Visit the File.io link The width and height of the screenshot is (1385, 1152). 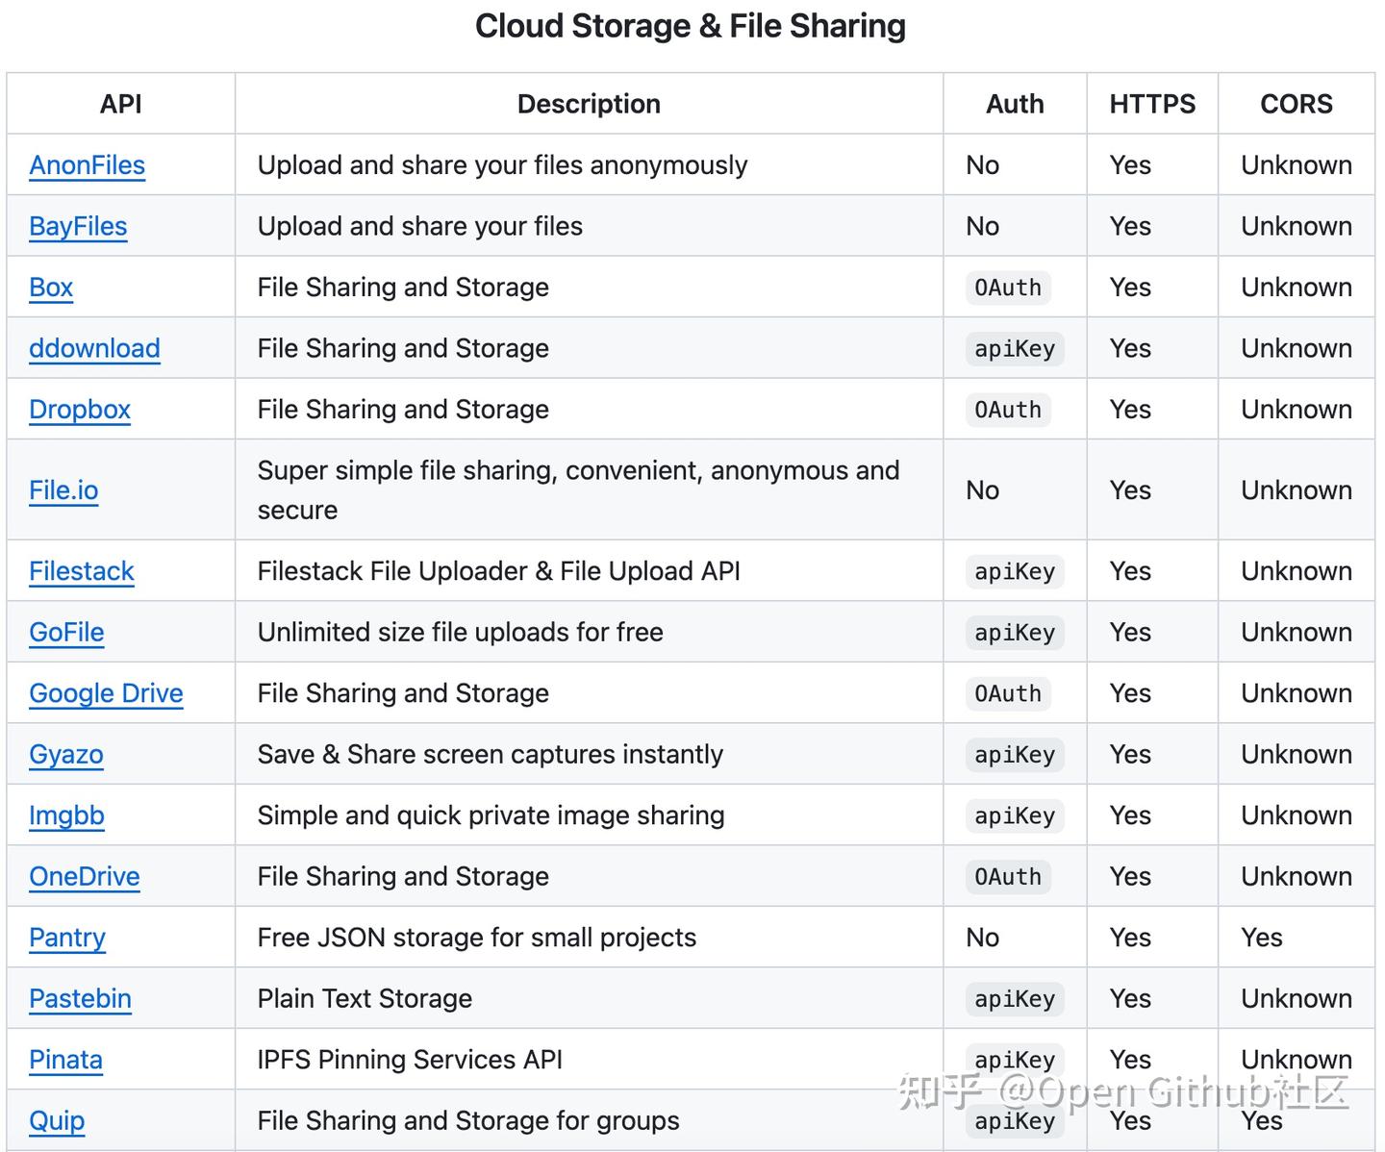pyautogui.click(x=63, y=490)
